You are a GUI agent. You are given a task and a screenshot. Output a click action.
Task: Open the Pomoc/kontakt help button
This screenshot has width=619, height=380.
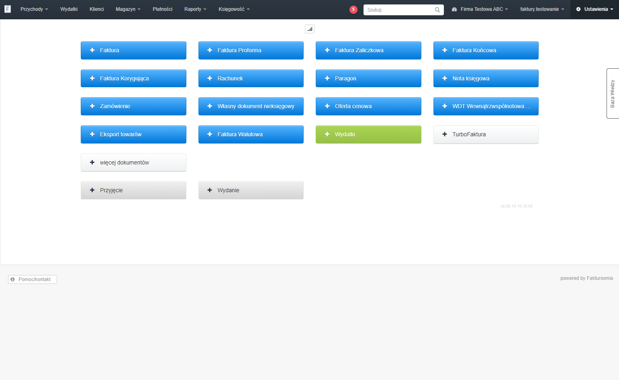33,279
